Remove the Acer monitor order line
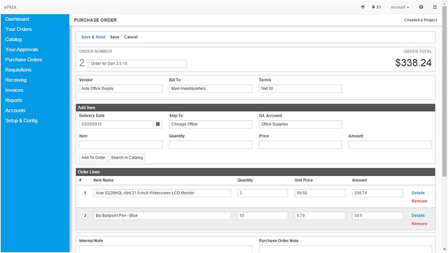This screenshot has width=448, height=253. (x=419, y=201)
